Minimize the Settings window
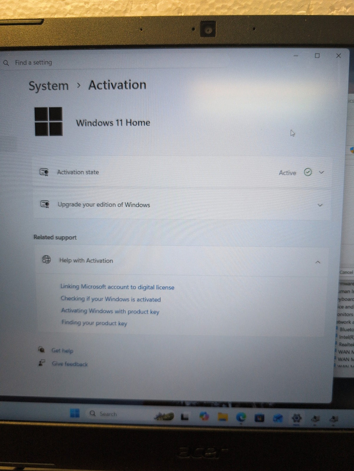The width and height of the screenshot is (354, 471). tap(296, 56)
